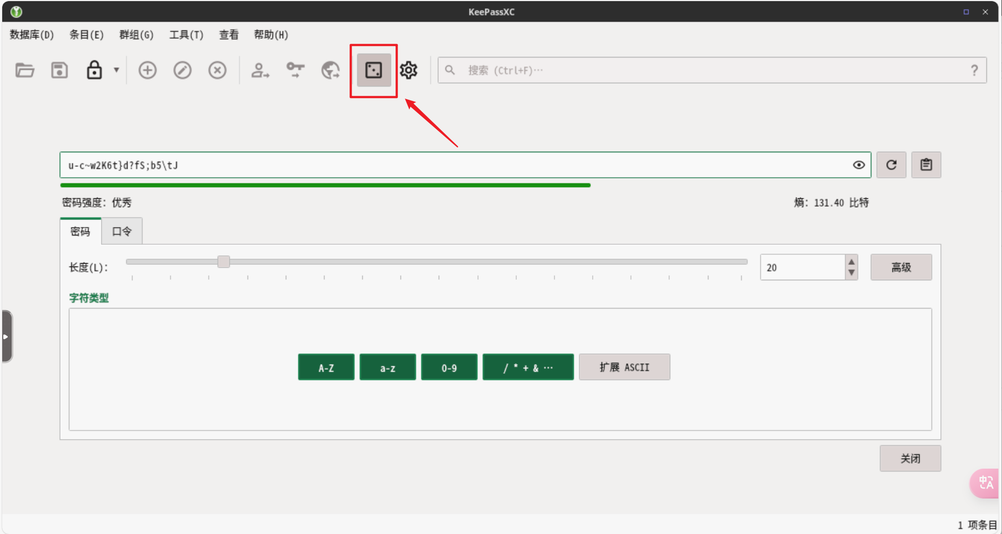Click the length value field showing 20

pos(803,268)
